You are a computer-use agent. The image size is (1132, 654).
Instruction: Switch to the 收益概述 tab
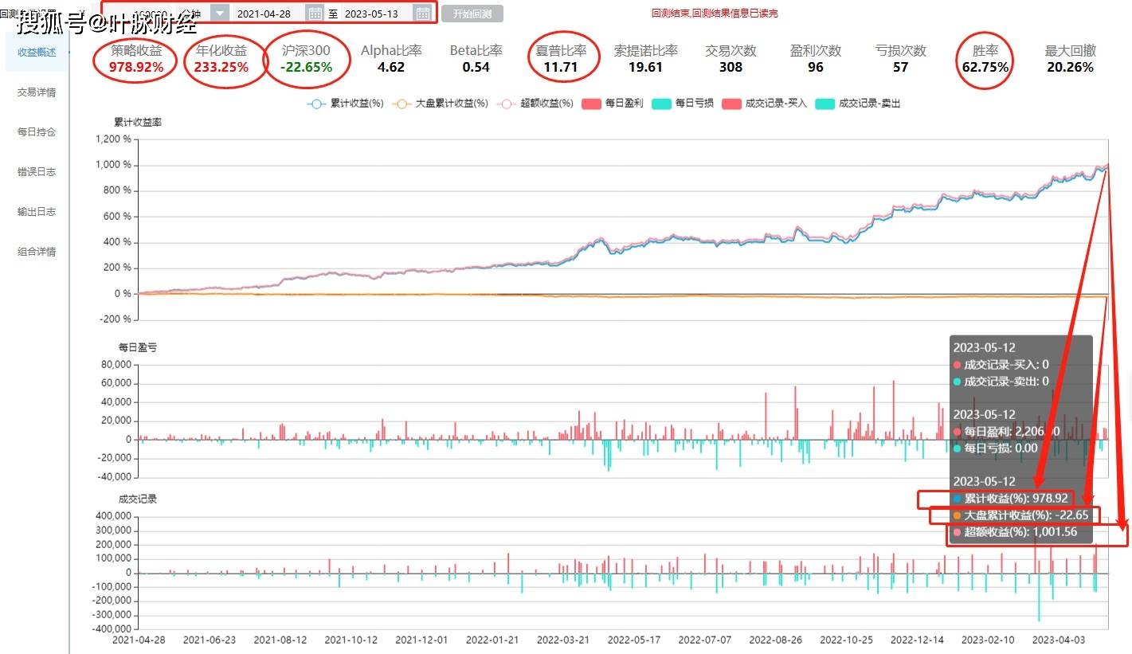[x=37, y=52]
